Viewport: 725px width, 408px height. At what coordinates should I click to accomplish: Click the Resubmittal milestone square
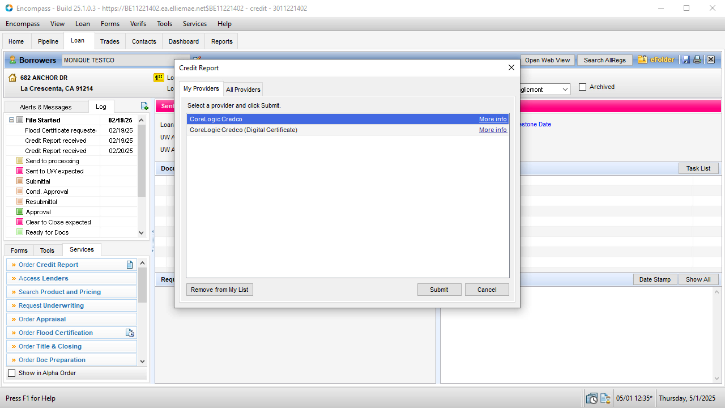20,202
